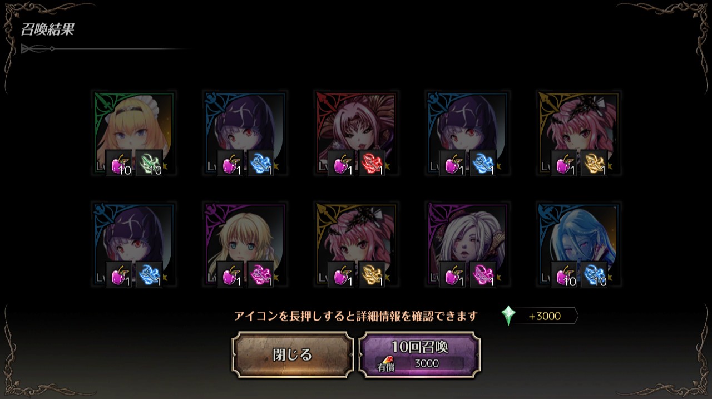
Task: Click the +3000 gem reward counter
Action: tap(545, 316)
